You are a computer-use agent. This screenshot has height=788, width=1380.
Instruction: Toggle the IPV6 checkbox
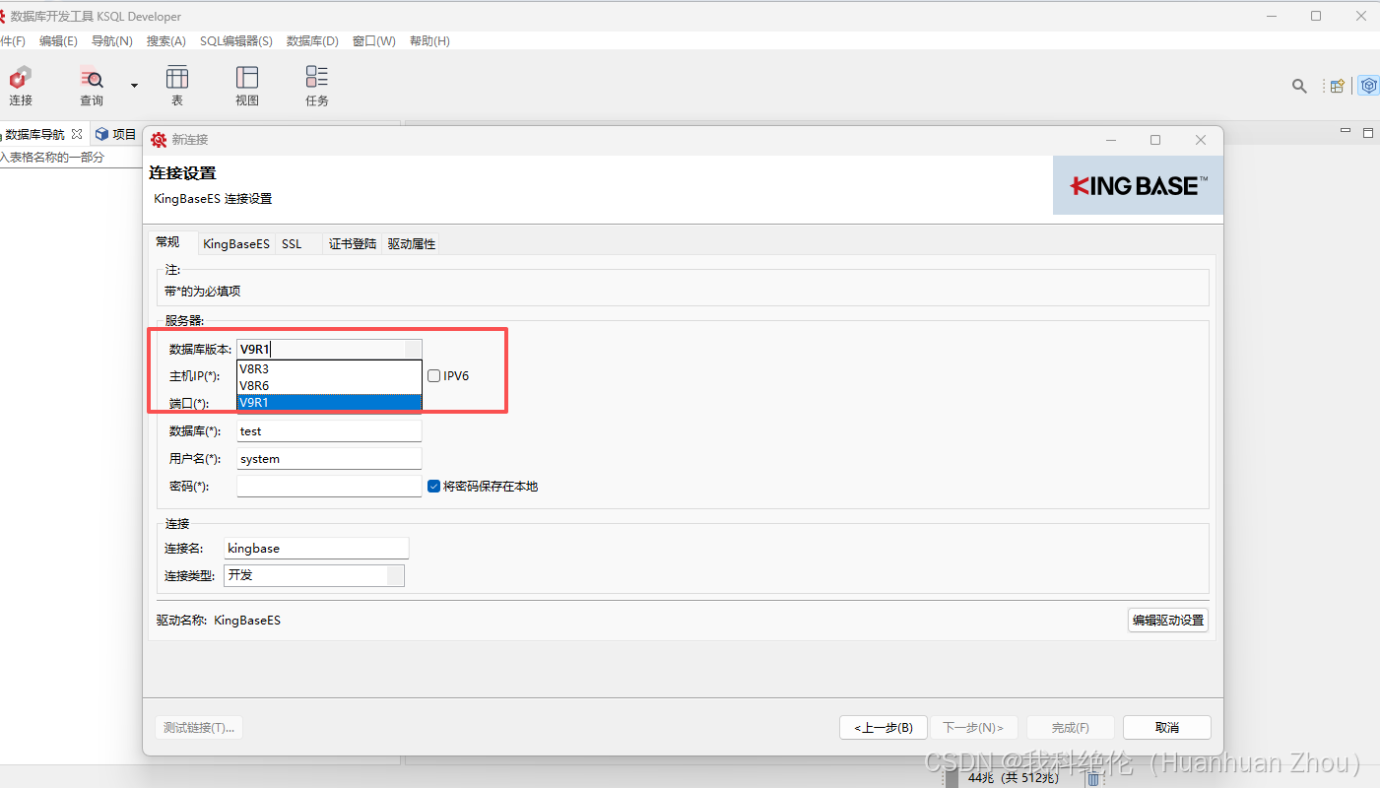pyautogui.click(x=433, y=376)
